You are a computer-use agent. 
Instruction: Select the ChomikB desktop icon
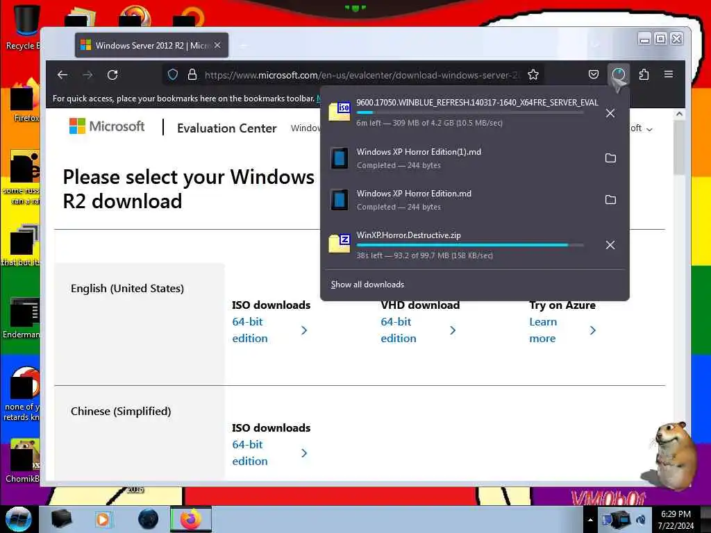(x=23, y=462)
